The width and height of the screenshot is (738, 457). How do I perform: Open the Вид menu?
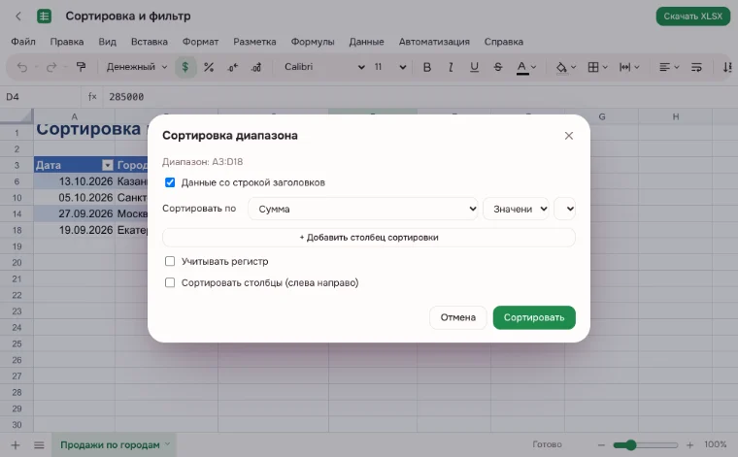(108, 42)
